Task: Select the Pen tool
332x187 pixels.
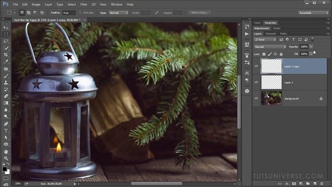Action: pyautogui.click(x=6, y=124)
